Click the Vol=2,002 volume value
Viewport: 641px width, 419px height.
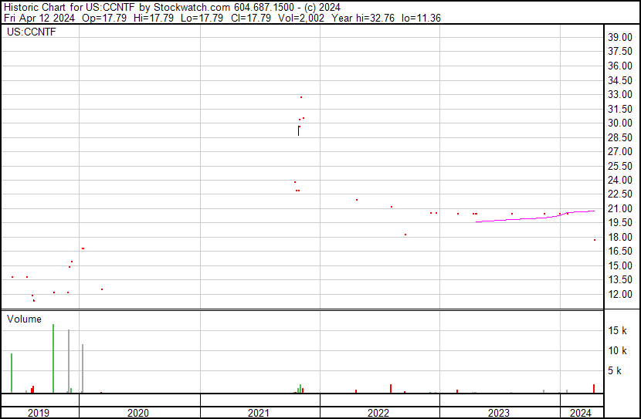[301, 18]
